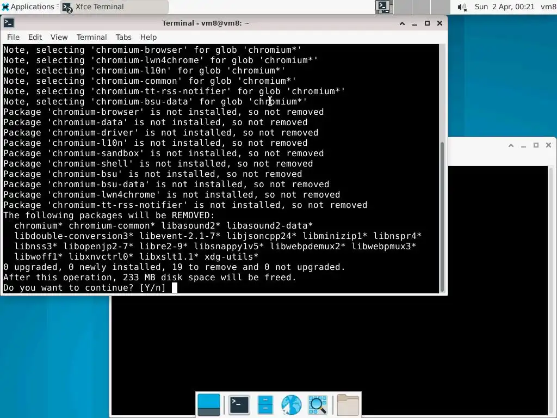
Task: Open the Tabs menu
Action: point(123,37)
